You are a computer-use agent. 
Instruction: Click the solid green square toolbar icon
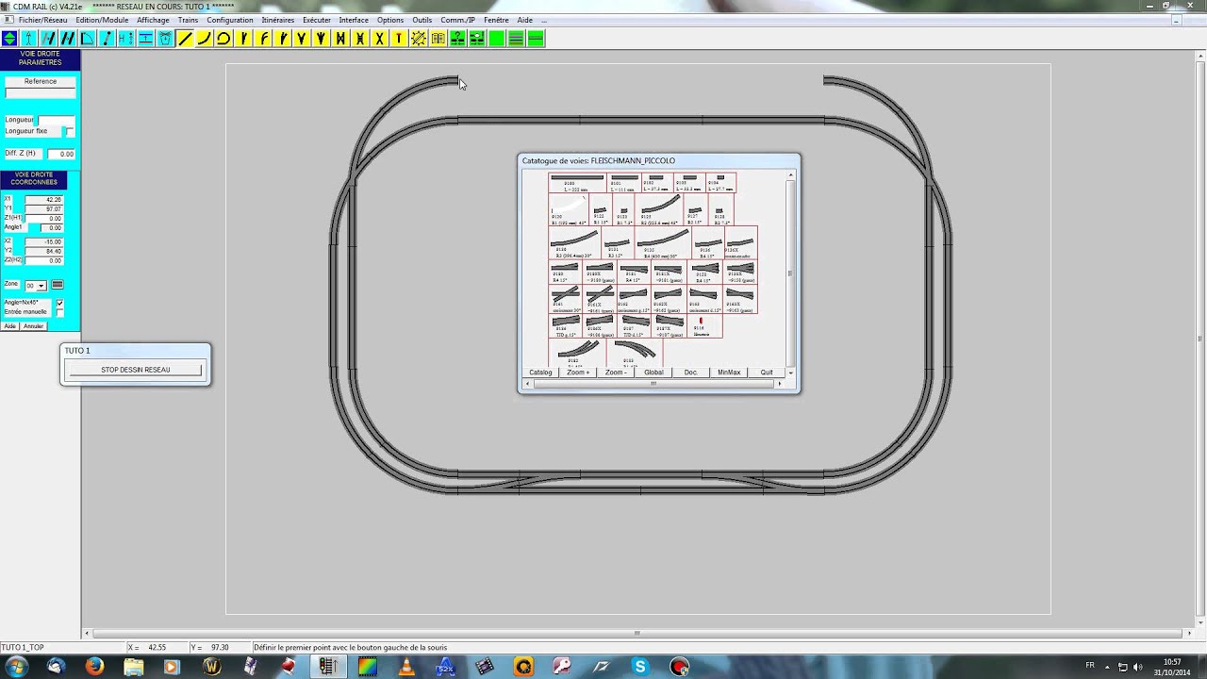(497, 39)
